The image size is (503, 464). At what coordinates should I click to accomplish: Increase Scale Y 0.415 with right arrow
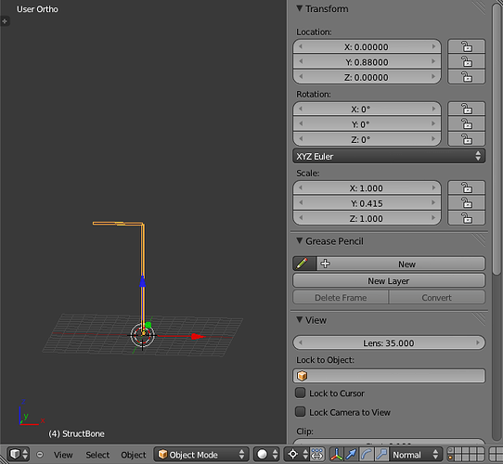(433, 203)
